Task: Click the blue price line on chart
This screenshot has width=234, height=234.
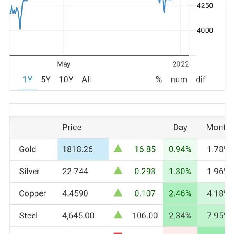Action: click(x=20, y=23)
